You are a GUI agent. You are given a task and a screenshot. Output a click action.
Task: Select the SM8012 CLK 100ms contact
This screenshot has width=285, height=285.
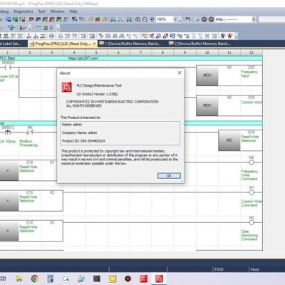(8, 133)
